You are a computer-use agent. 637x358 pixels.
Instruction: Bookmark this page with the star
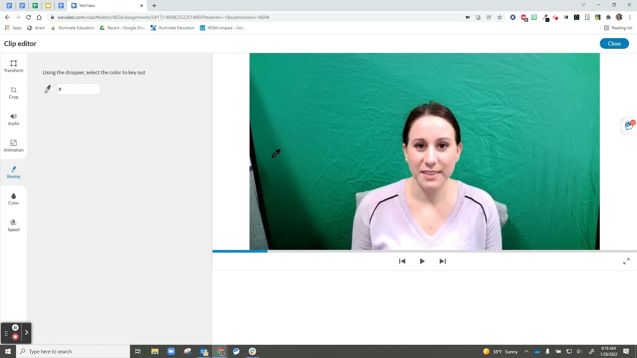(500, 17)
